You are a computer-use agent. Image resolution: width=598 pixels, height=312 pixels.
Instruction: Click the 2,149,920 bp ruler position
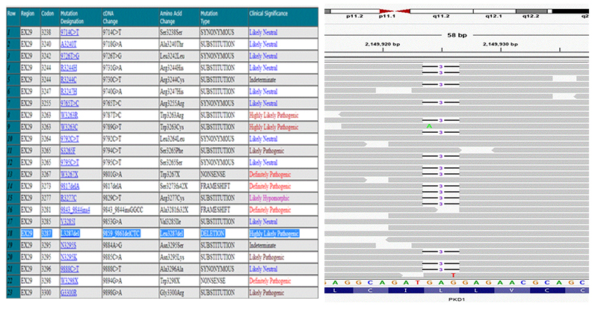(x=383, y=44)
